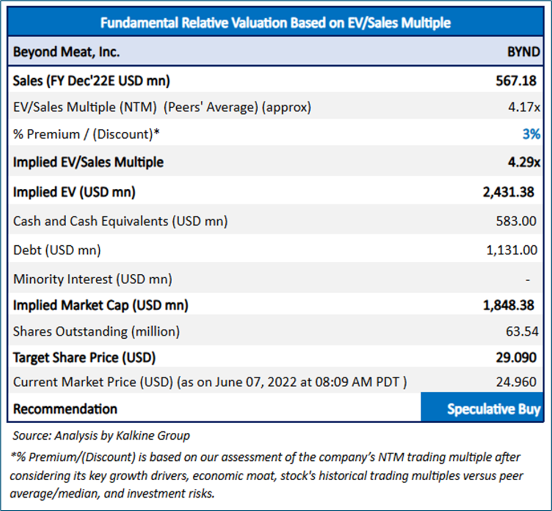
Task: Click the Cash and Cash Equivalents label
Action: coord(120,221)
